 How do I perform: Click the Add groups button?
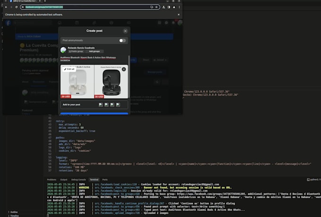[94, 51]
